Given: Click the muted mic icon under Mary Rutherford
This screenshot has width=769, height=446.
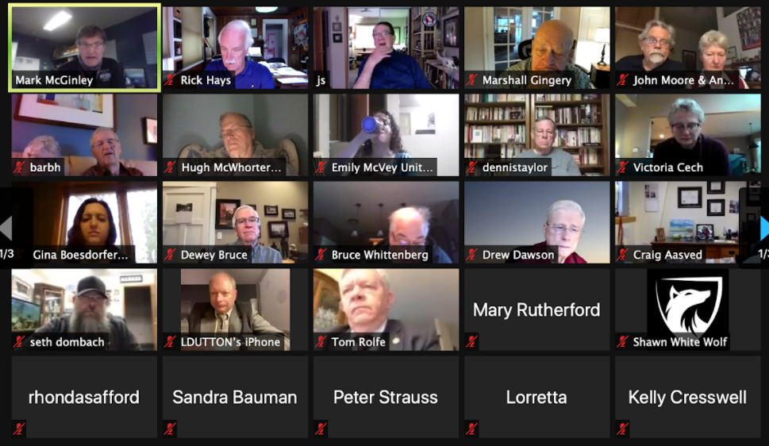Looking at the screenshot, I should click(x=472, y=341).
